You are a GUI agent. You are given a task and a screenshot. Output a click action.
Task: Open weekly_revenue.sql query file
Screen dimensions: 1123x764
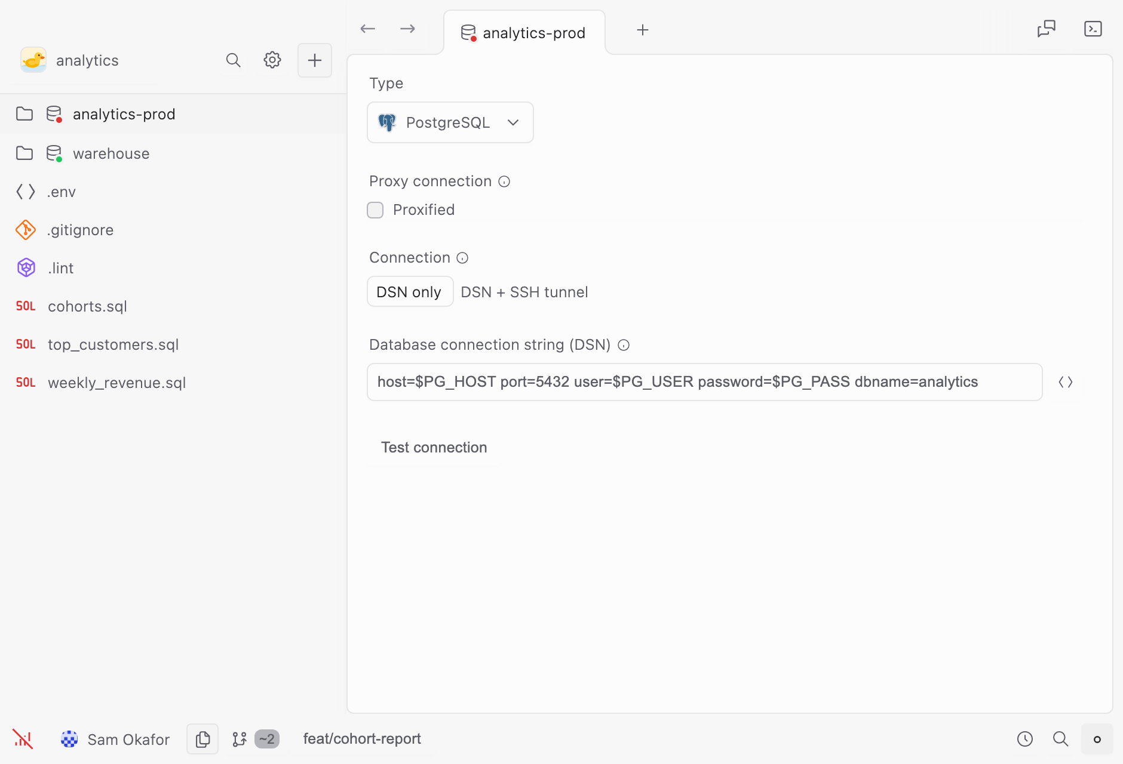(173, 383)
